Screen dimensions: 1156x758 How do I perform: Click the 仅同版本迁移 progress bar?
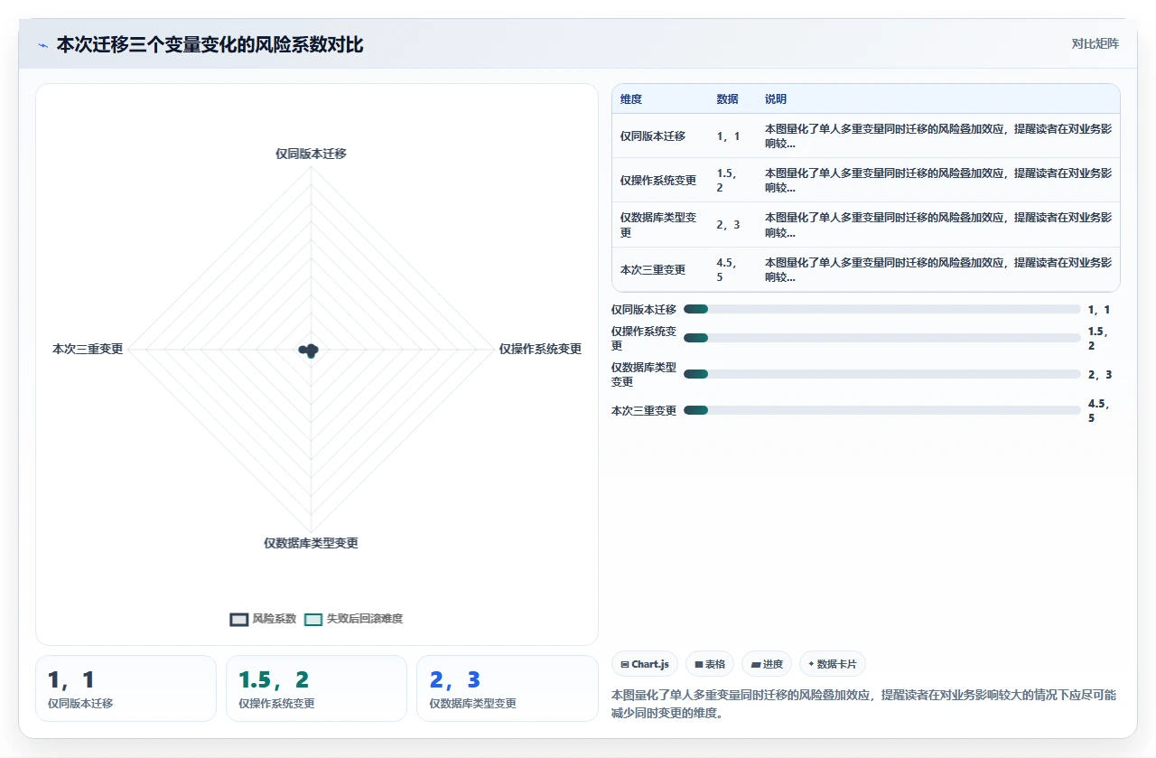[882, 309]
